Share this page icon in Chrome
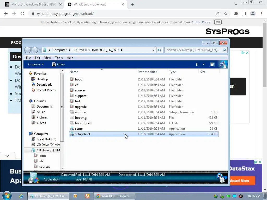The height and width of the screenshot is (200, 267). coord(217,14)
